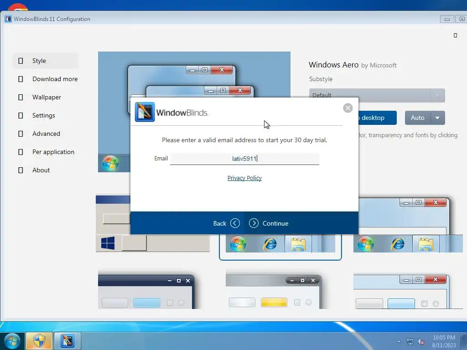Screen dimensions: 467x350
Task: Click the small icon at top right of configuration
Action: [455, 36]
